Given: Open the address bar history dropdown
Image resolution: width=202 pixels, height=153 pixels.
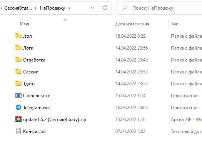Looking at the screenshot, I should (x=92, y=8).
